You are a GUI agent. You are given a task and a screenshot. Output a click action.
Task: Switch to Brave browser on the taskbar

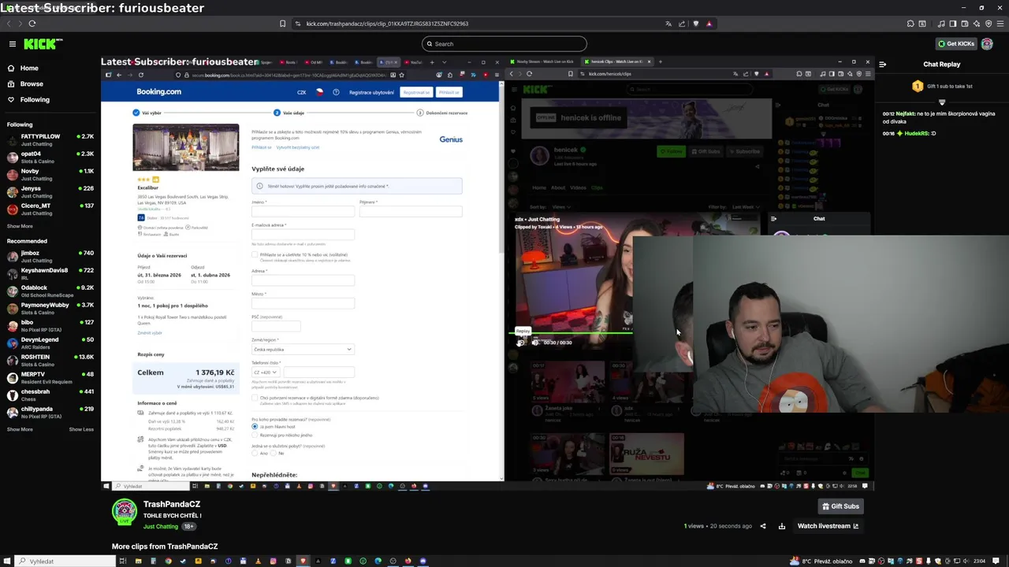coord(303,561)
